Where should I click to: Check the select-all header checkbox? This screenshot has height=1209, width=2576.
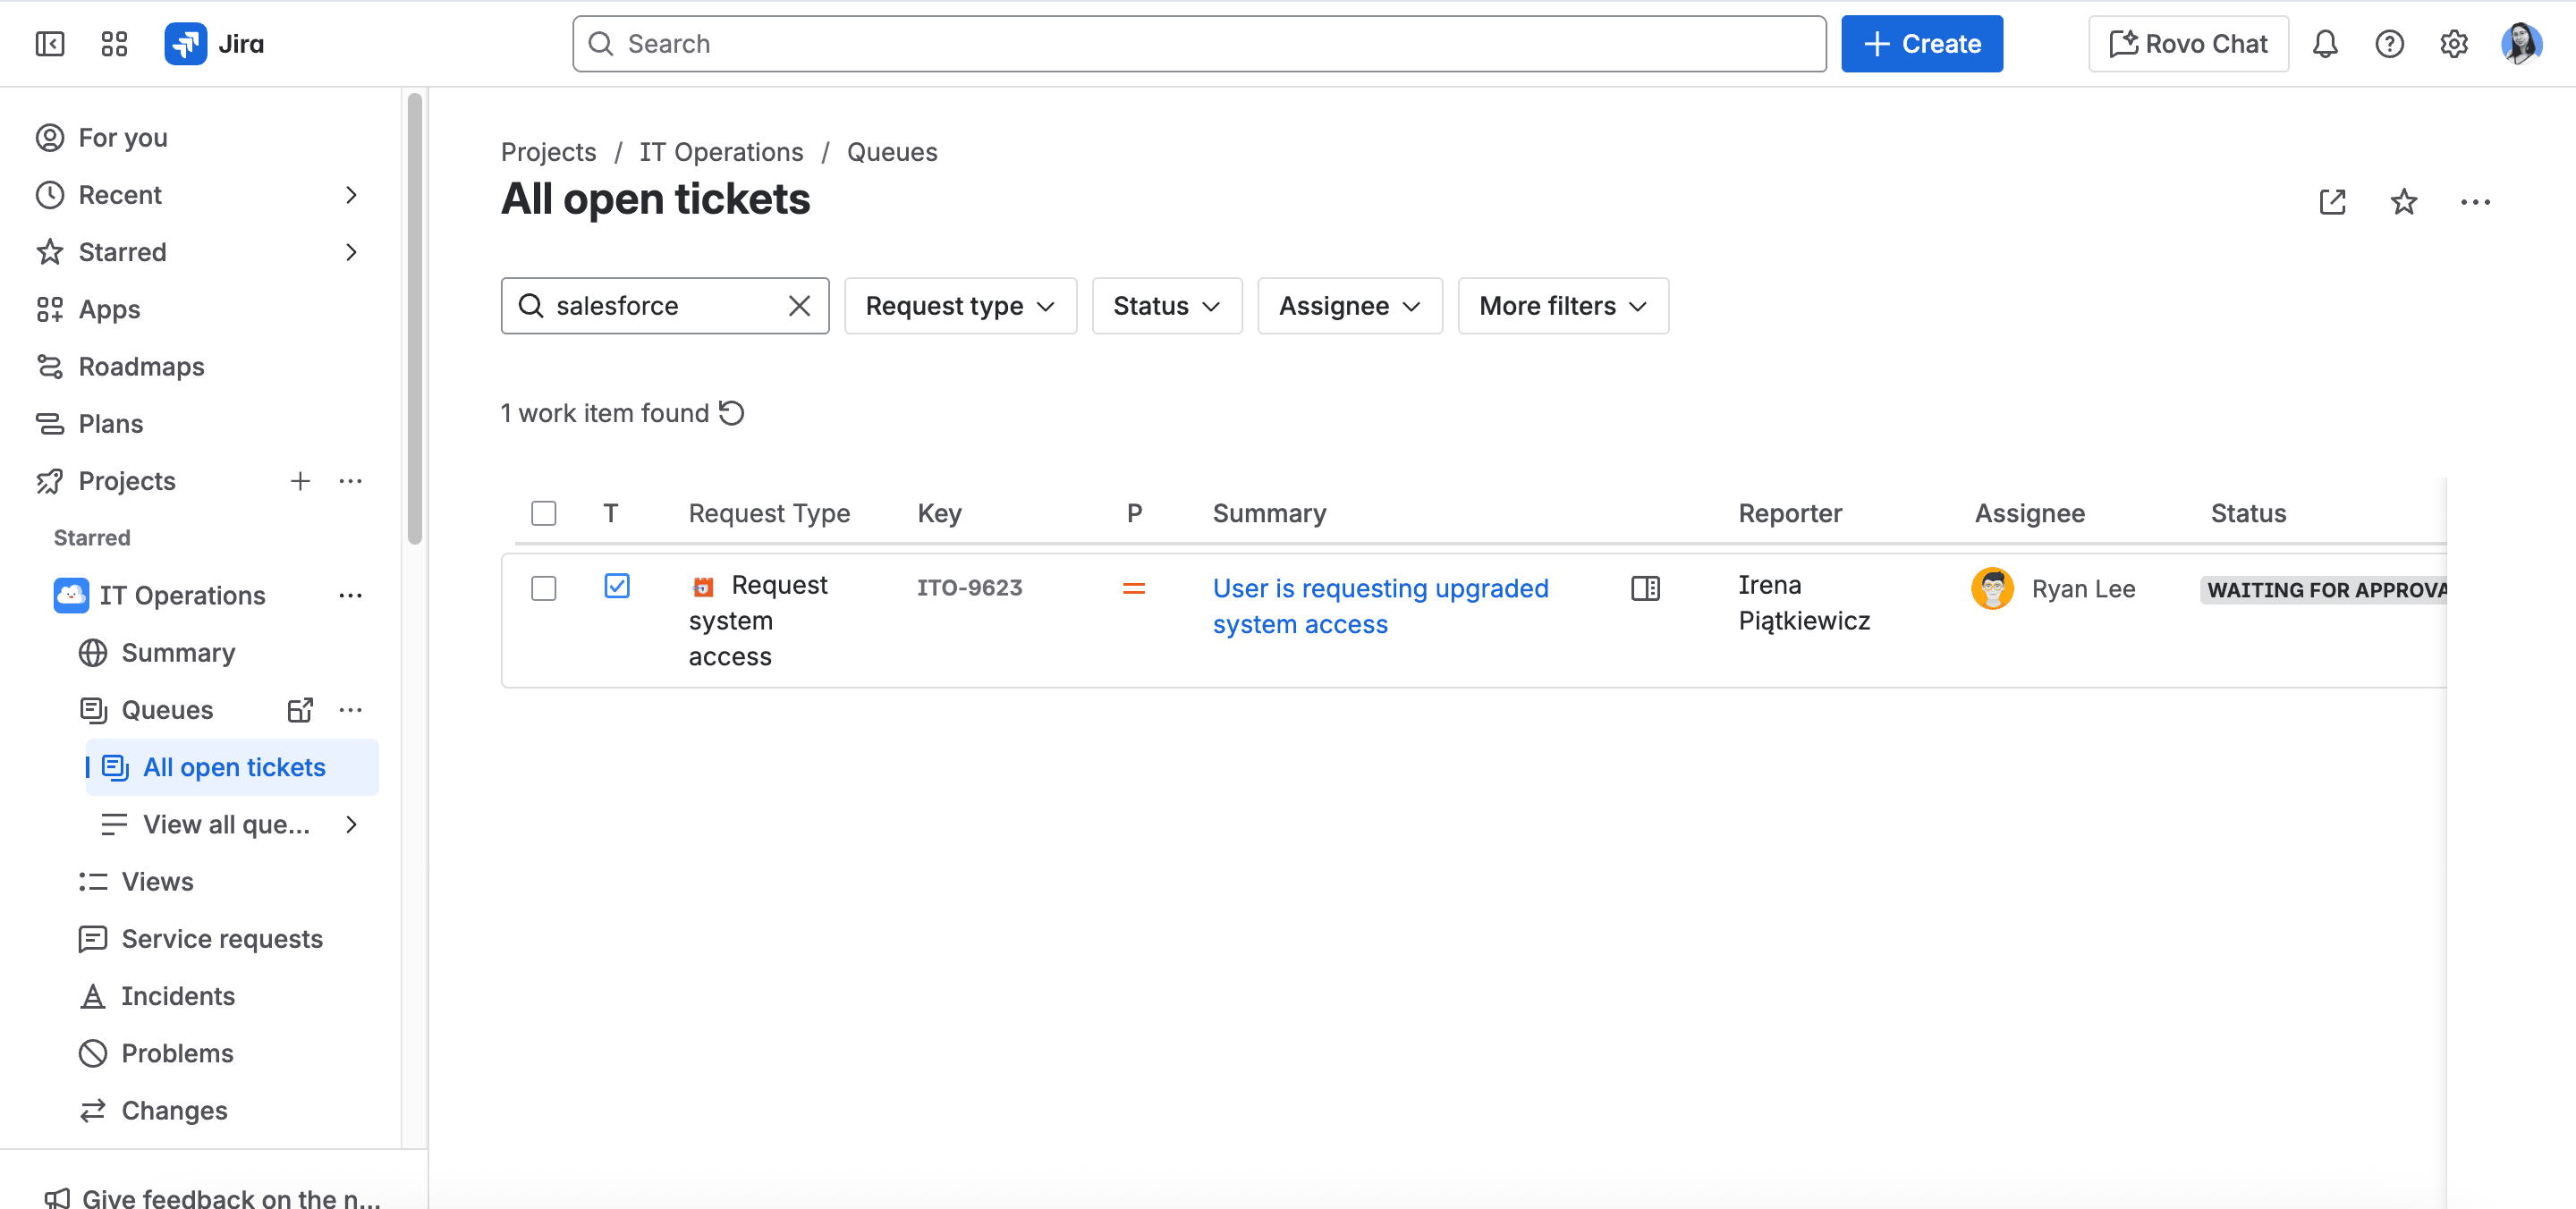coord(544,514)
